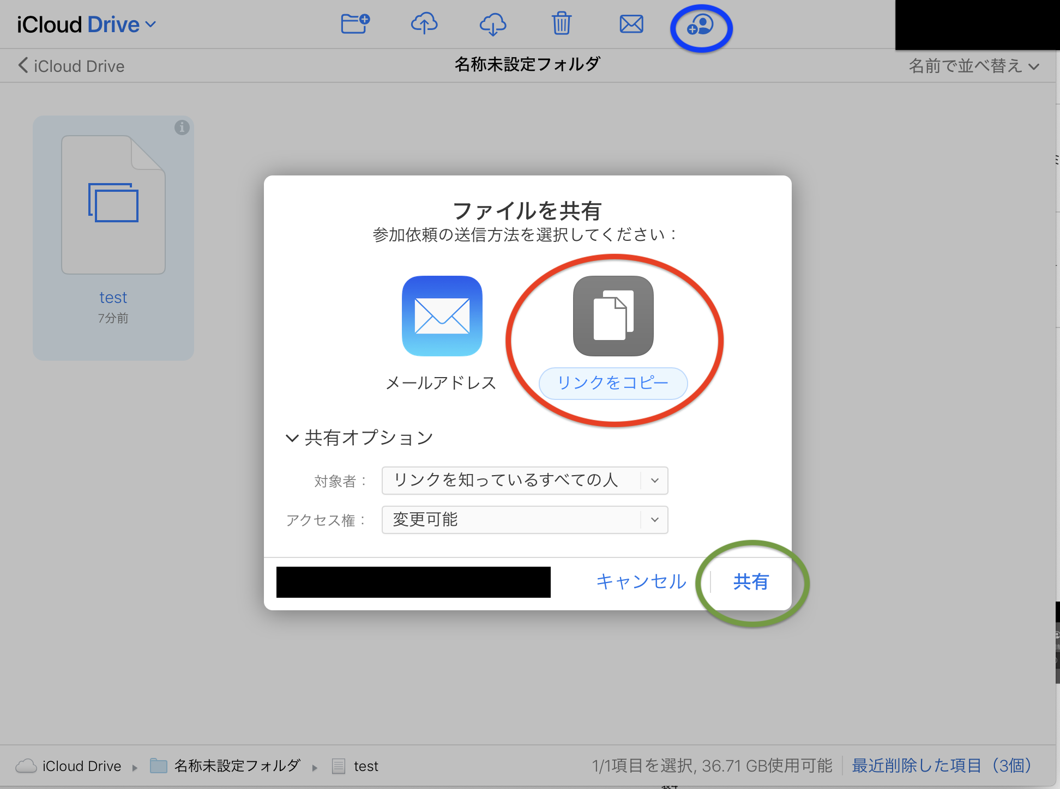This screenshot has height=789, width=1060.
Task: Click the info icon on test file
Action: pos(182,128)
